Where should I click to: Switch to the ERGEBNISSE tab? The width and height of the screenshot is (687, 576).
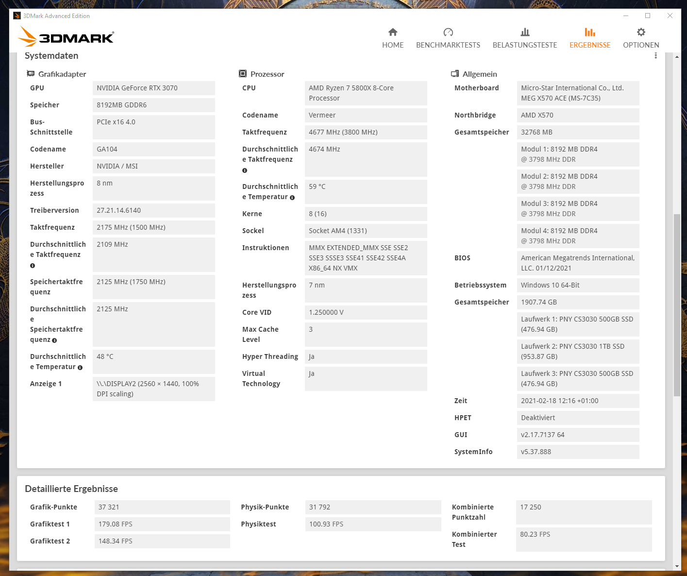point(590,45)
